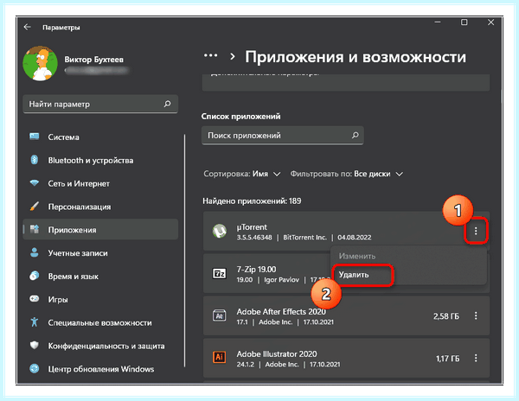Open Персонализация settings section

click(100, 207)
